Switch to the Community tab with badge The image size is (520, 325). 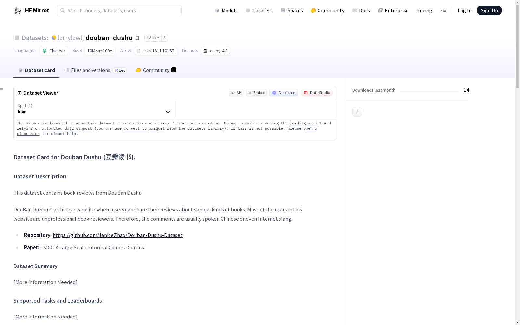click(x=156, y=70)
